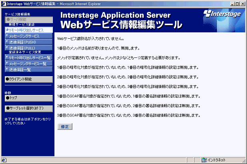Click 3番目のSOAP署名対象 warning message
Screen dimensions: 247x164
[x=129, y=115]
